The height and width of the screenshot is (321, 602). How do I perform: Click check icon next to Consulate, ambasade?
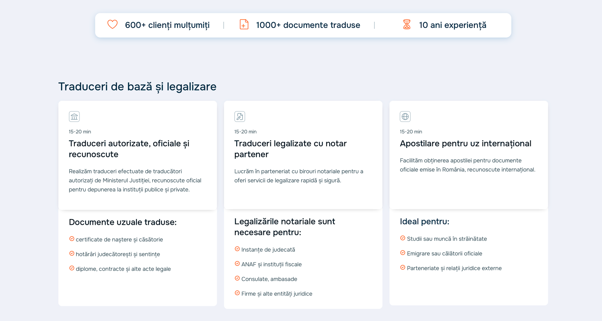tap(237, 278)
